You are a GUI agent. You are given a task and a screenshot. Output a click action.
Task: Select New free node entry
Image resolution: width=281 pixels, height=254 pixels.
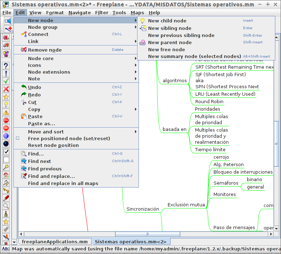click(x=206, y=49)
